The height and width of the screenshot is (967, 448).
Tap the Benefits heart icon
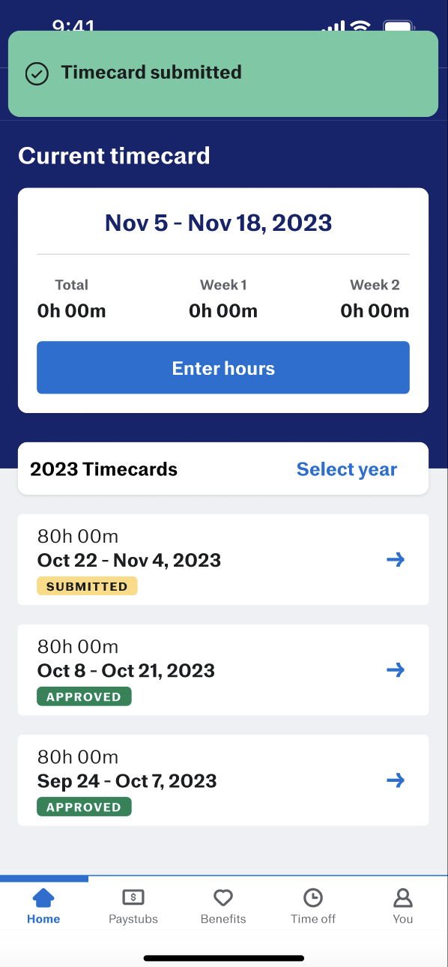(223, 897)
